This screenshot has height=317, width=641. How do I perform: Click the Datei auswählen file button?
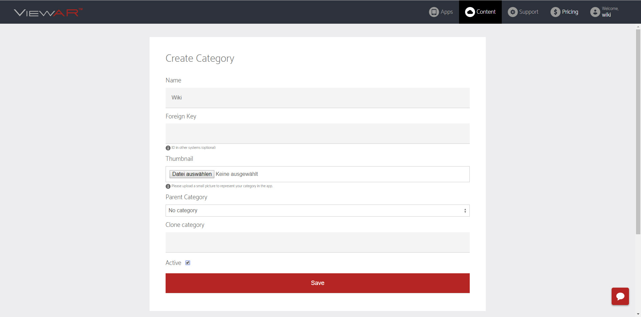[192, 174]
